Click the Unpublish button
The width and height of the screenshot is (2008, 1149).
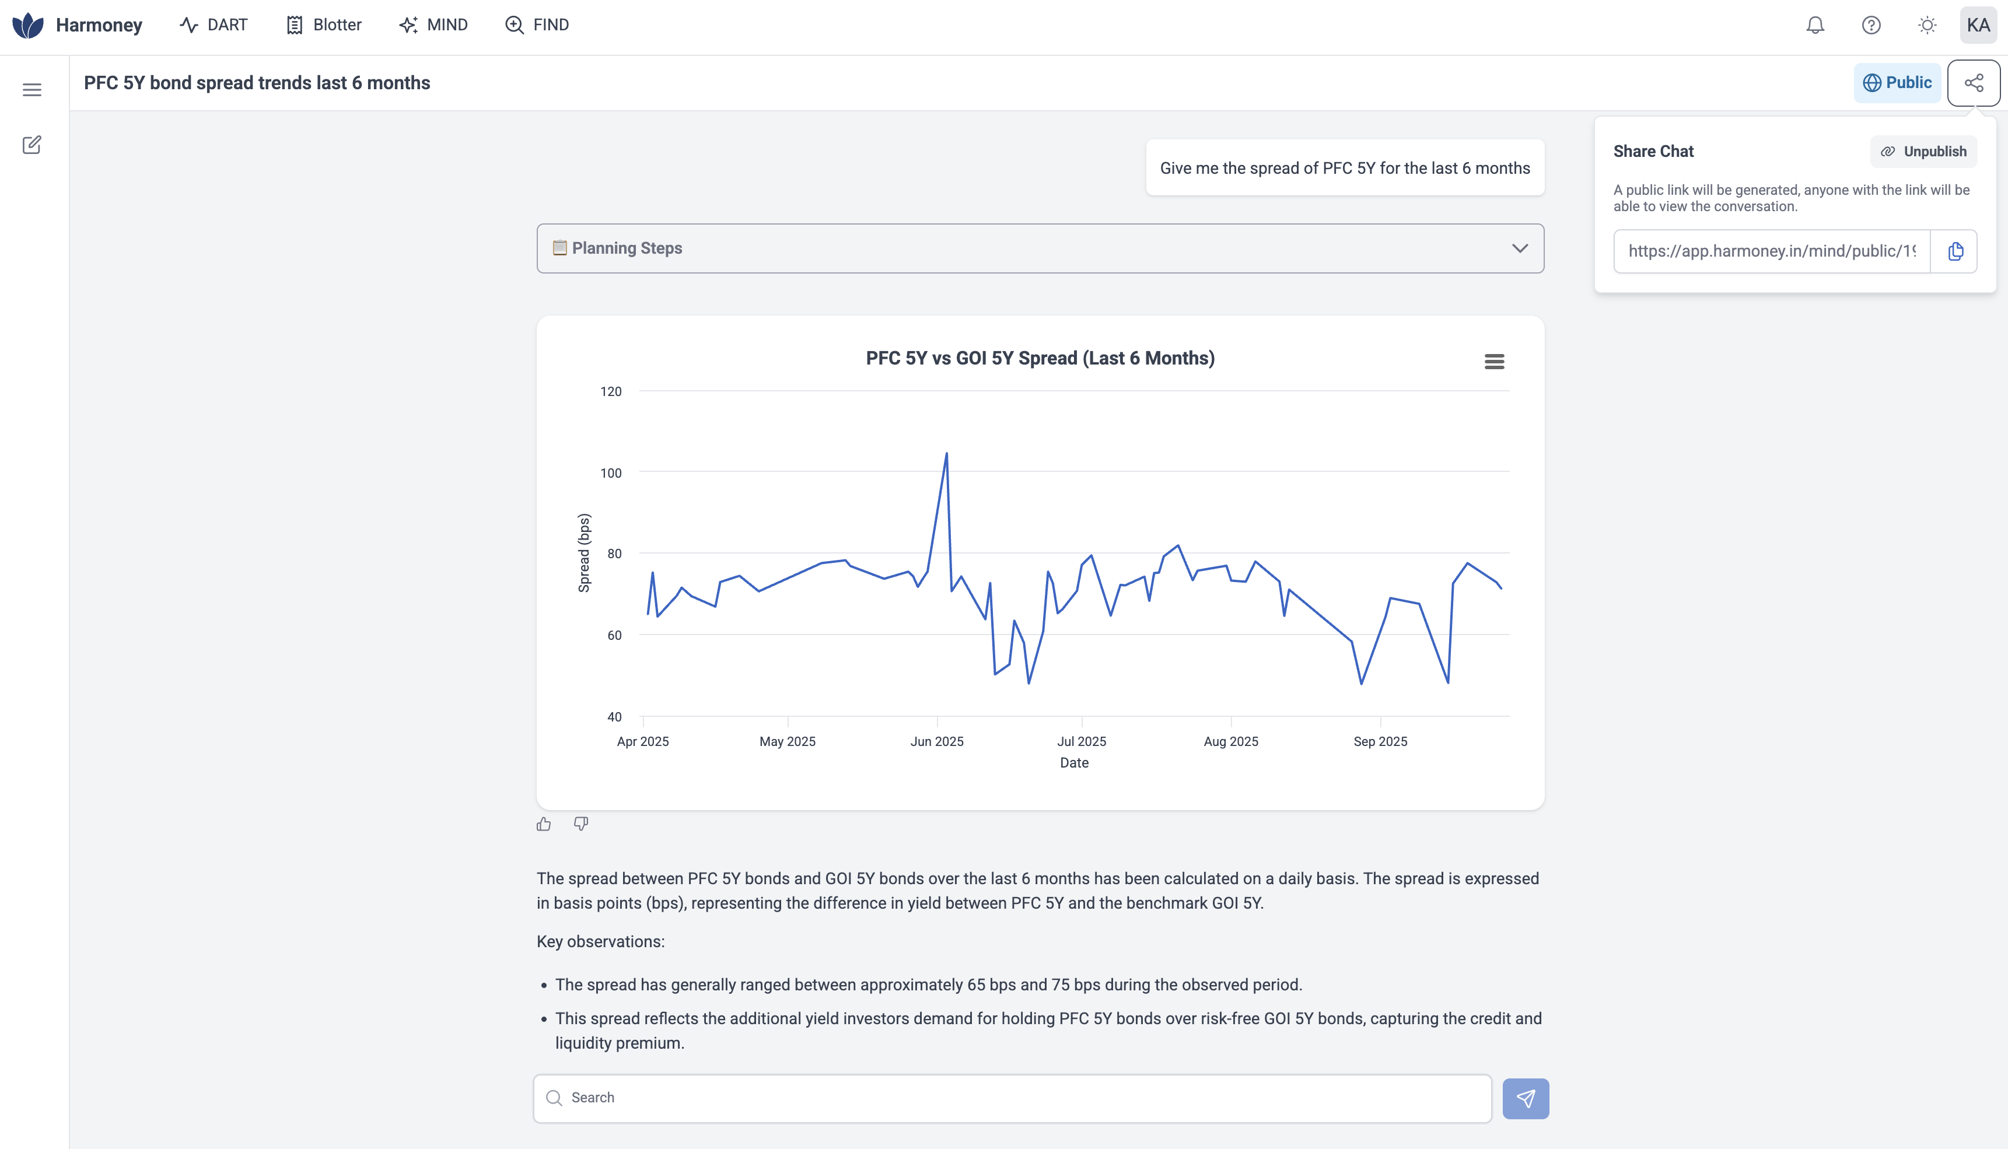(x=1923, y=152)
